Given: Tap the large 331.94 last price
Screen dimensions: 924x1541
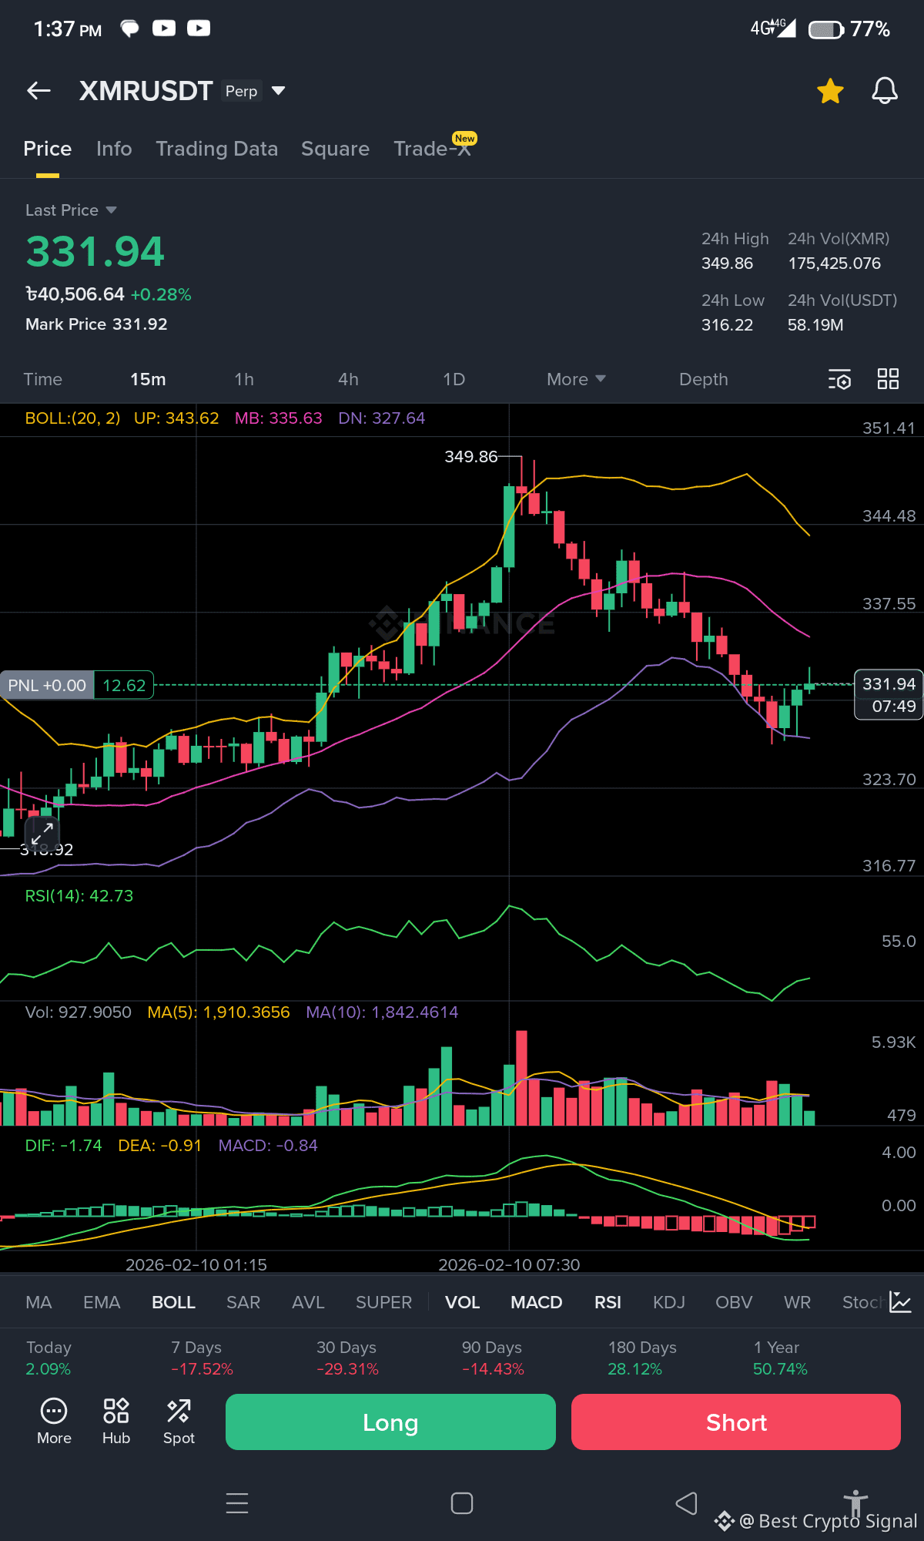Looking at the screenshot, I should 95,252.
